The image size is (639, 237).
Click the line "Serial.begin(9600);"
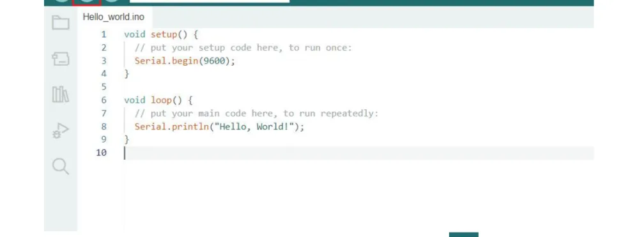pos(185,61)
